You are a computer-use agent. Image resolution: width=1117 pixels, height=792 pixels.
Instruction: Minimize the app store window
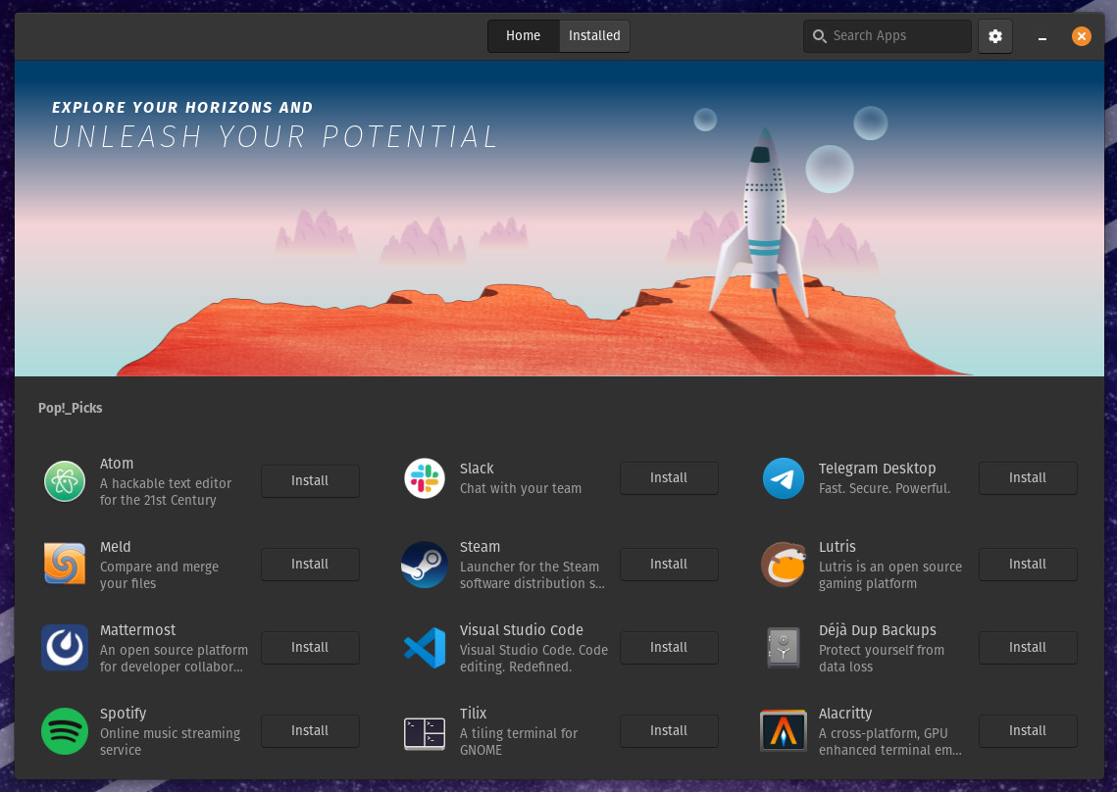1042,37
